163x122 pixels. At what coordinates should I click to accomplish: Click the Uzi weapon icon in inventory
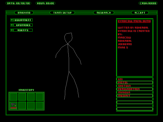click(x=13, y=105)
